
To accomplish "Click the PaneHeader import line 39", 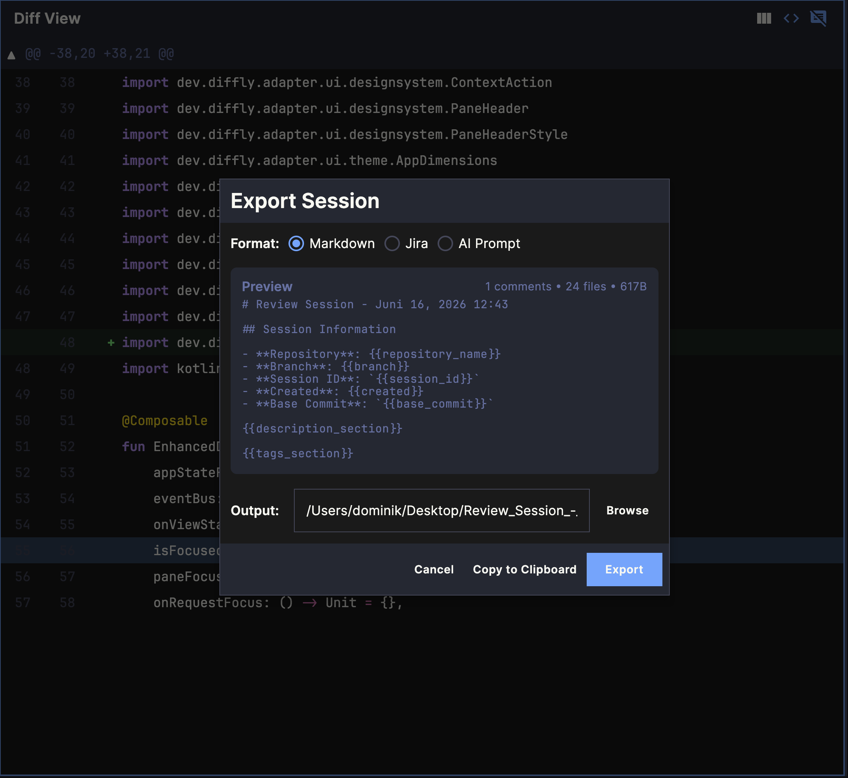I will pos(325,109).
